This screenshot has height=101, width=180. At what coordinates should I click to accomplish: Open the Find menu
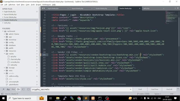click(18, 5)
